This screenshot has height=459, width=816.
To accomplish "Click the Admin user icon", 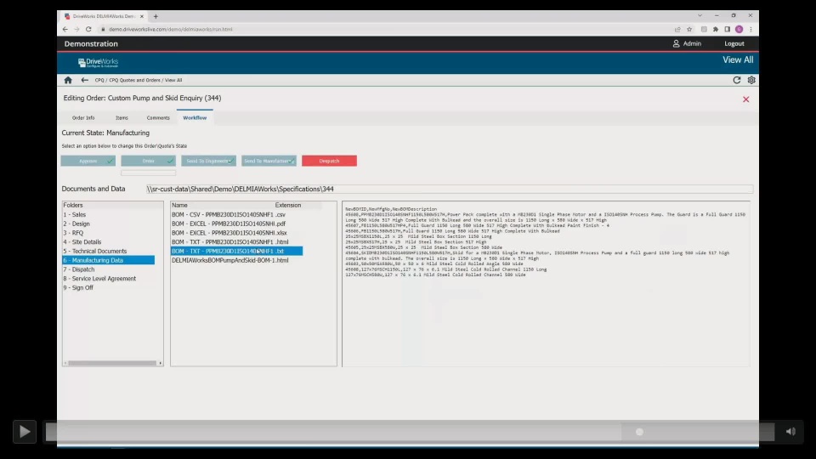I will click(676, 43).
